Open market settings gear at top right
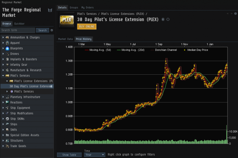This screenshot has width=238, height=158. click(235, 14)
